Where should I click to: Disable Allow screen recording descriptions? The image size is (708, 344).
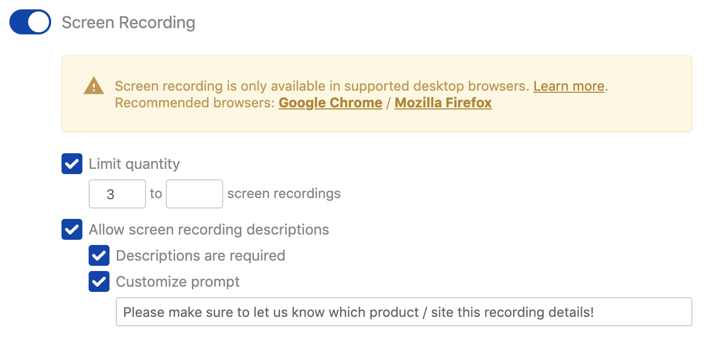(x=72, y=229)
